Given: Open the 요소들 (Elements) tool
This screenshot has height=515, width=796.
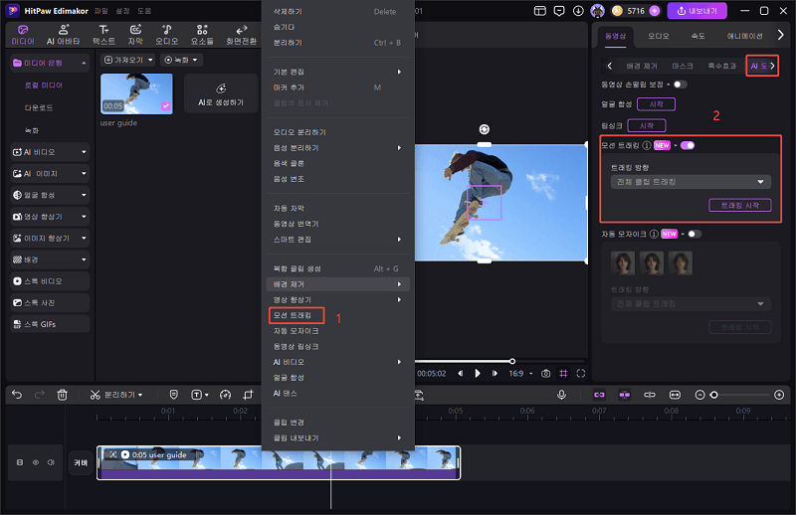Looking at the screenshot, I should pos(202,35).
